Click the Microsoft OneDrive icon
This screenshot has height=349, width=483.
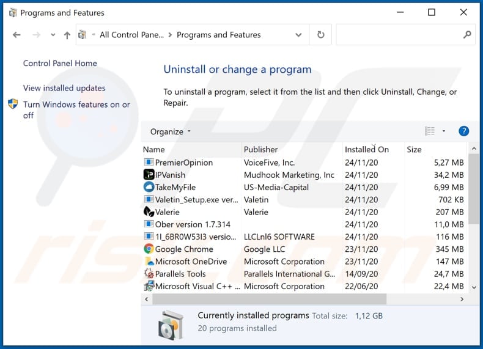click(149, 261)
